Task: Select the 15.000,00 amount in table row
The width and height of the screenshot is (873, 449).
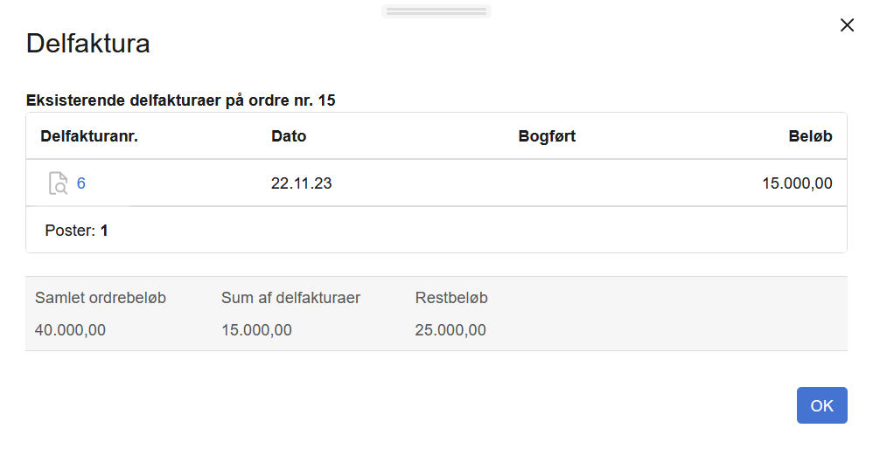Action: 797,183
